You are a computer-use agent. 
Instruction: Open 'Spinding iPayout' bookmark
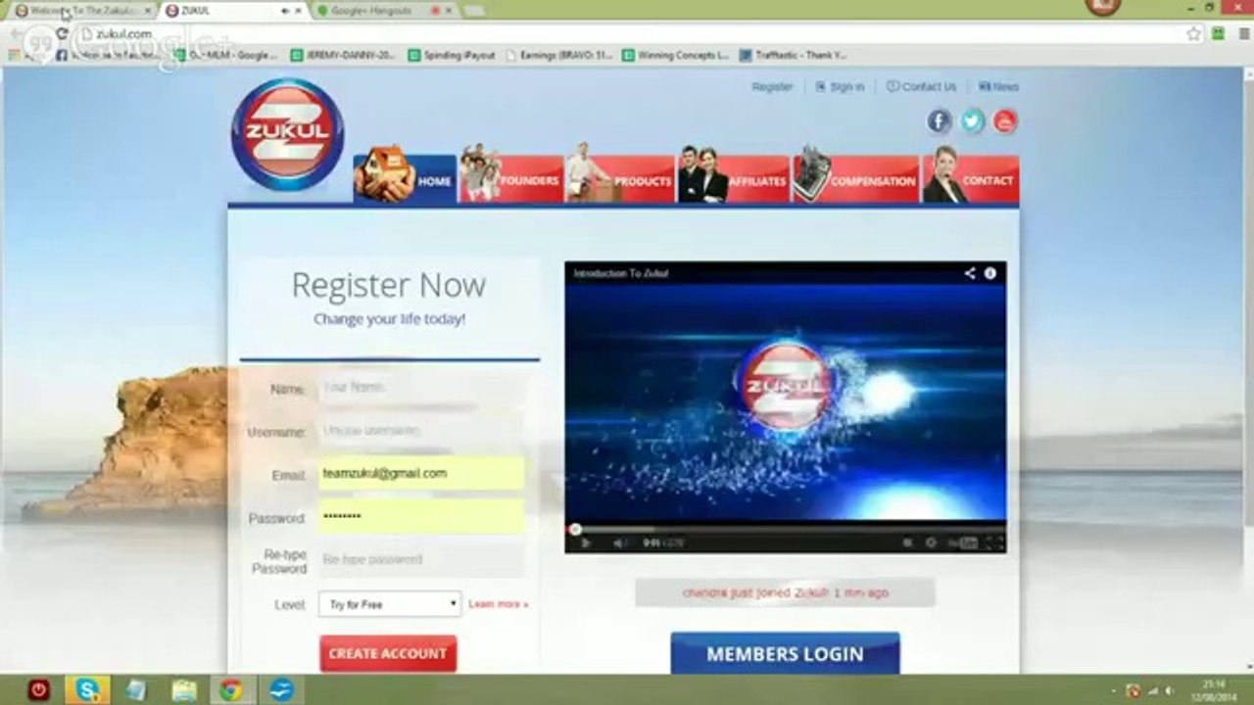452,56
